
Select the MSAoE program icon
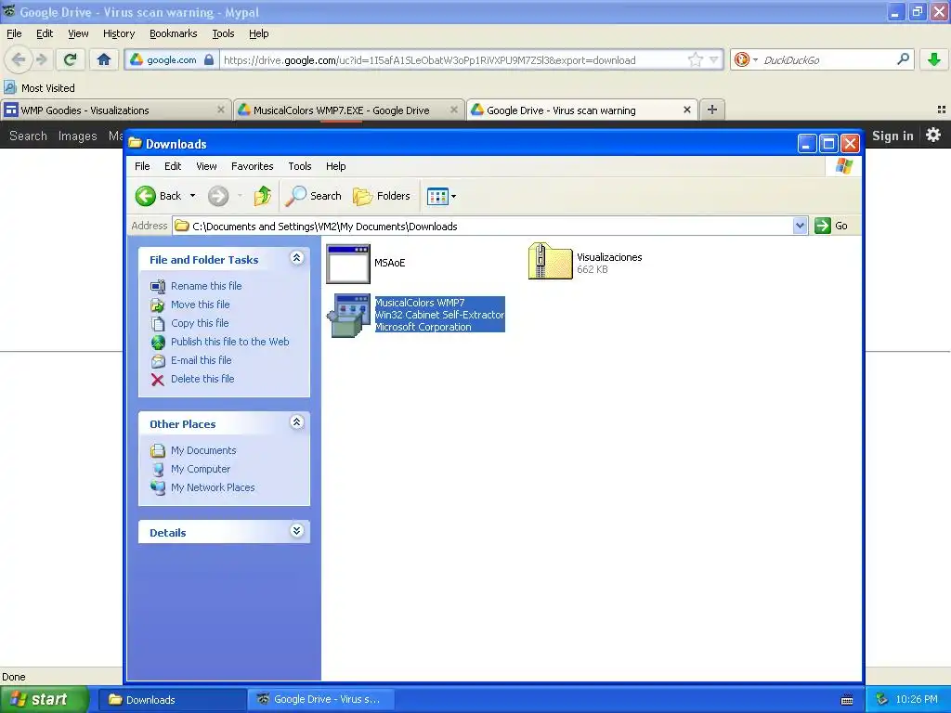(348, 263)
